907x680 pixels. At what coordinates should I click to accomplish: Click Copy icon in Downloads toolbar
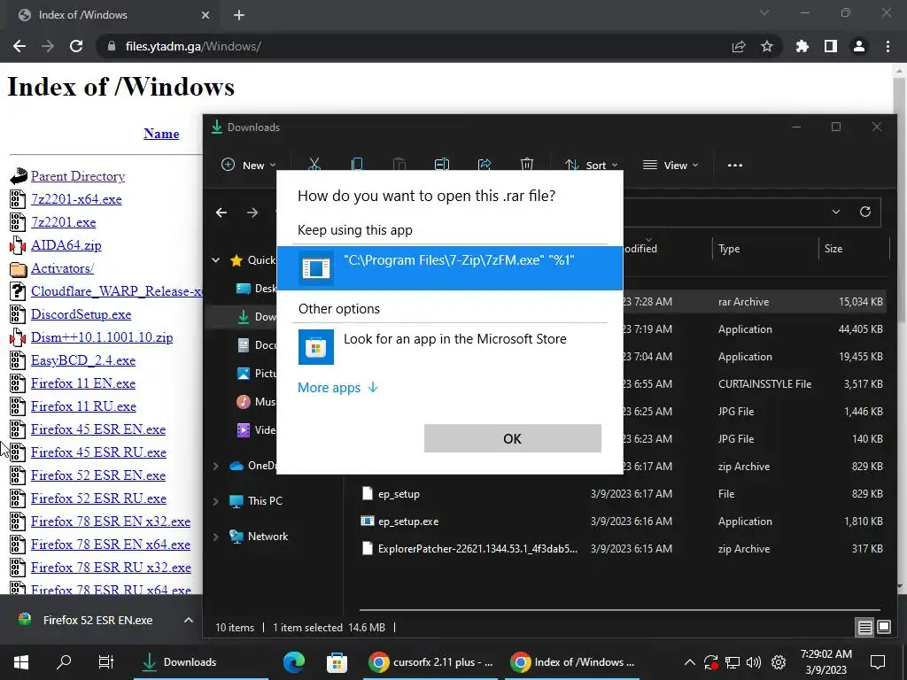pyautogui.click(x=357, y=165)
